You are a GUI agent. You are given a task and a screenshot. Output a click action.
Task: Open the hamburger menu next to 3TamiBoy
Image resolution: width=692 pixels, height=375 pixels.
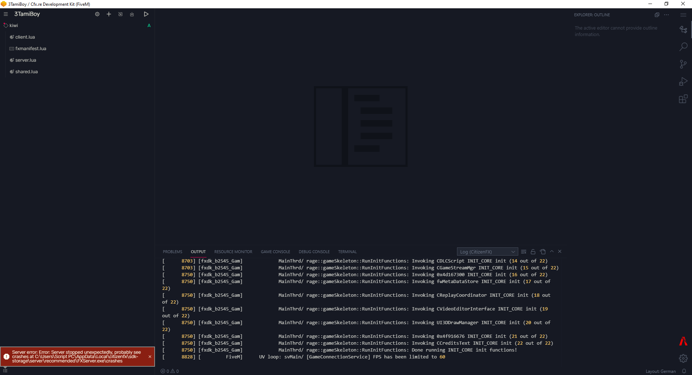click(6, 14)
